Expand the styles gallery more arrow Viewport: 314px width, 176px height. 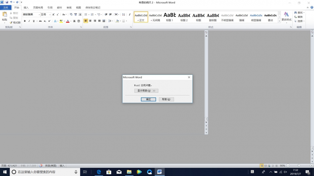[279, 21]
